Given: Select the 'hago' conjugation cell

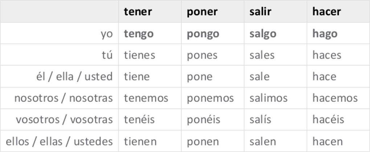Looking at the screenshot, I should [325, 34].
